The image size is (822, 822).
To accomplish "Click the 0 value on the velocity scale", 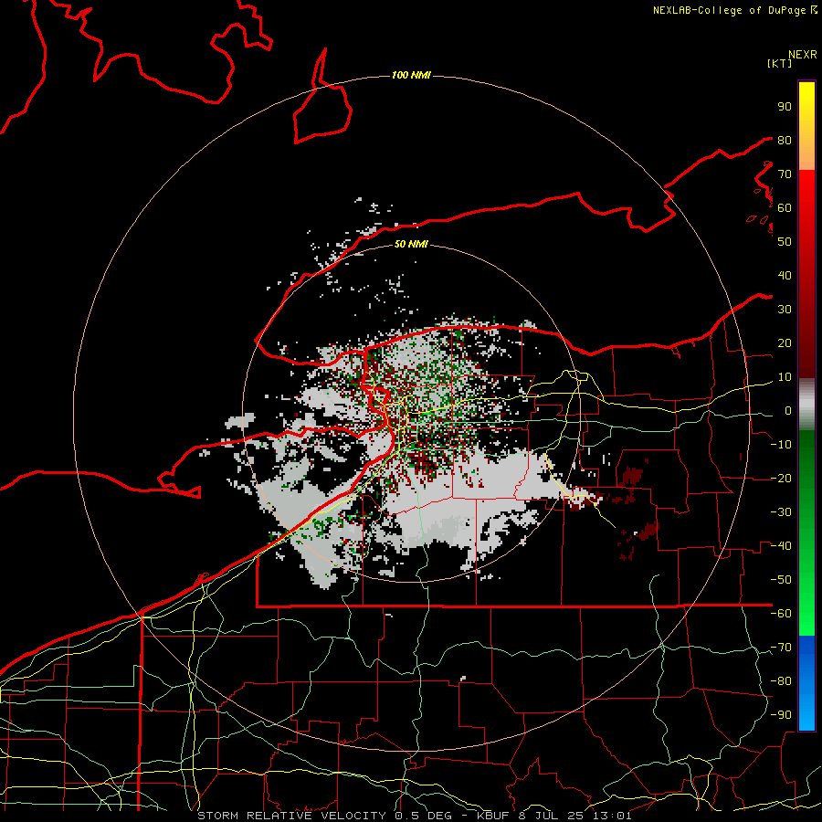I will coord(788,410).
